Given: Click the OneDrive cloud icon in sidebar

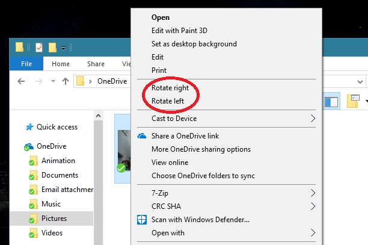Looking at the screenshot, I should click(x=29, y=147).
